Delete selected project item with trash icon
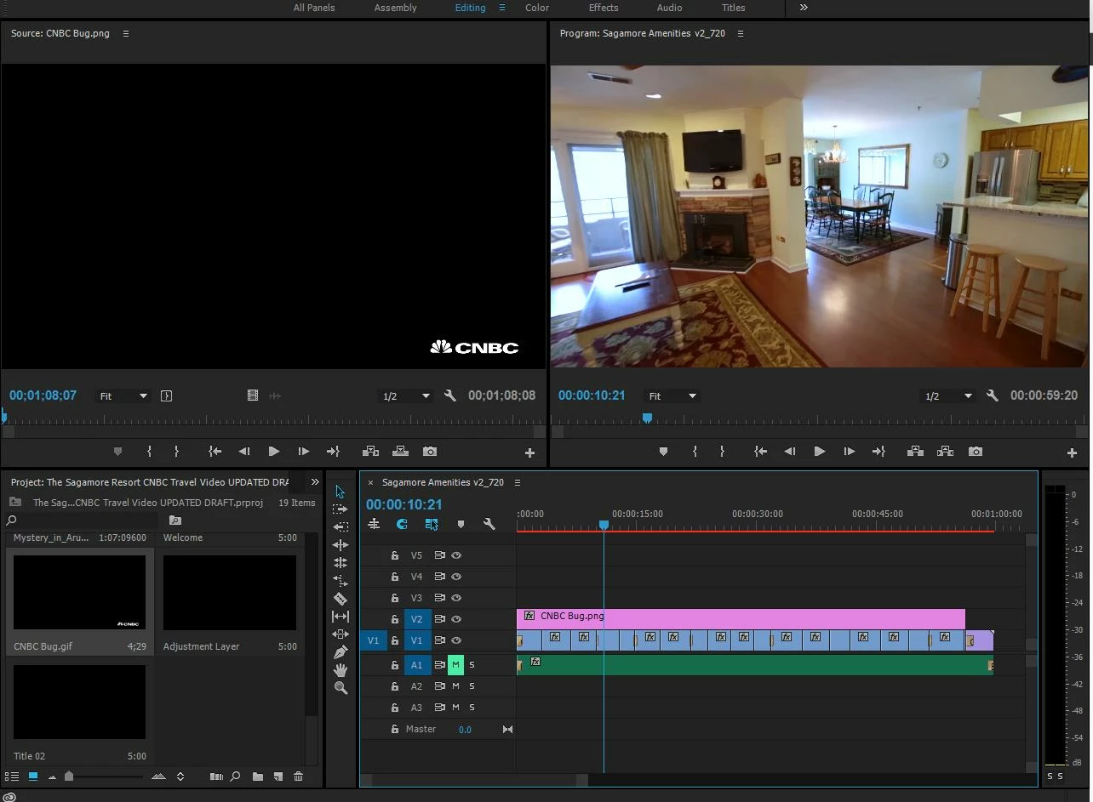Viewport: 1093px width, 802px height. (298, 776)
